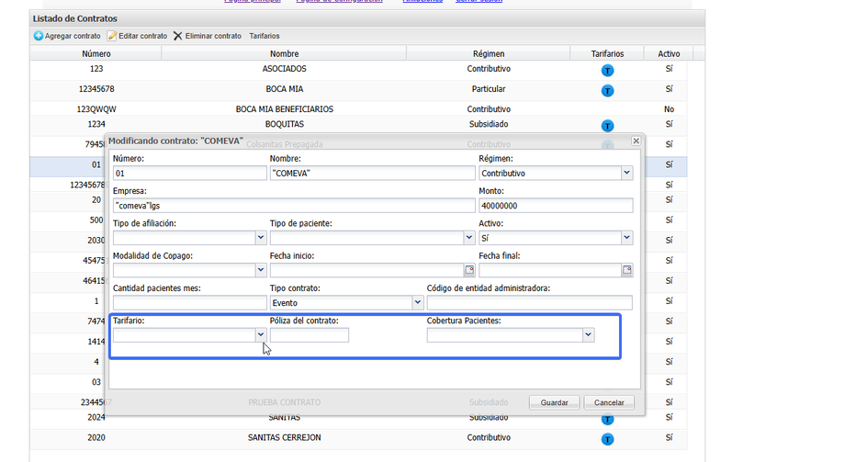
Task: Expand the Régimen dropdown
Action: (x=626, y=173)
